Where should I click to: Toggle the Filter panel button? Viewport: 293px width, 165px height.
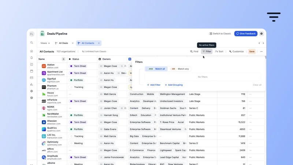click(207, 51)
